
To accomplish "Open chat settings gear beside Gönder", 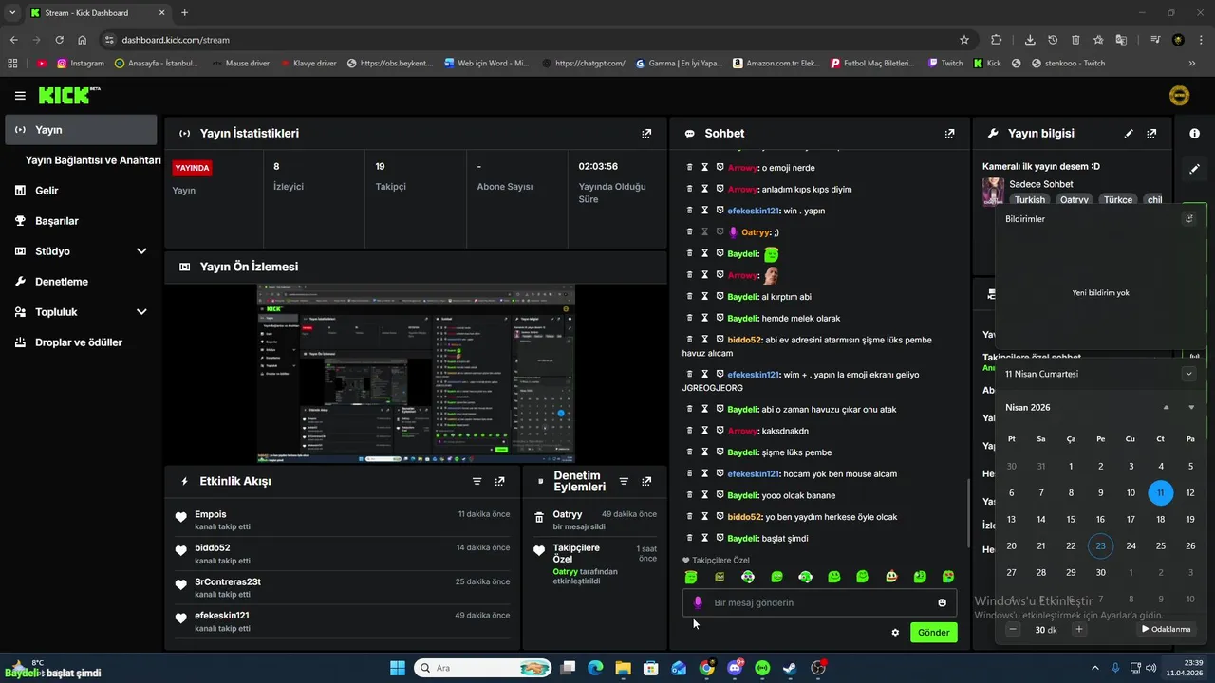I will click(x=895, y=633).
